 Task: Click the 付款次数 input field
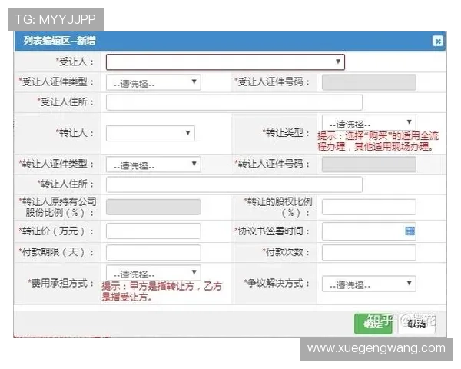tap(369, 252)
